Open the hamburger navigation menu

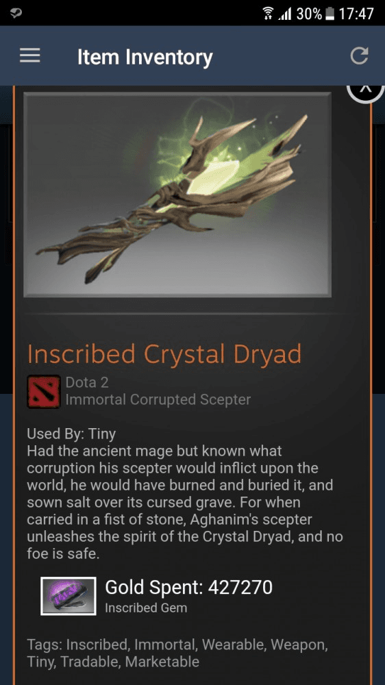point(30,55)
